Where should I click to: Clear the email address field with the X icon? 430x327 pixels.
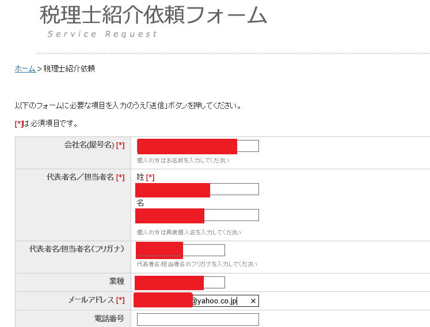click(x=253, y=301)
